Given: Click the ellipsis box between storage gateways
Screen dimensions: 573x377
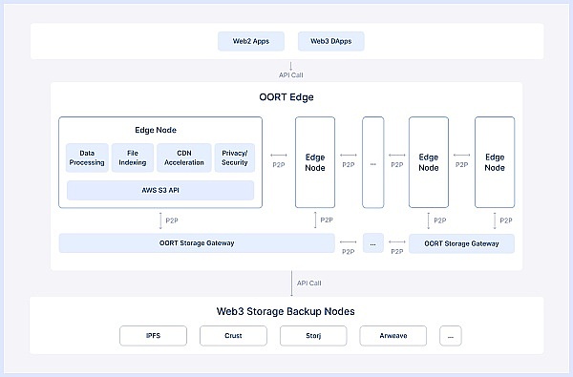Looking at the screenshot, I should pyautogui.click(x=373, y=243).
